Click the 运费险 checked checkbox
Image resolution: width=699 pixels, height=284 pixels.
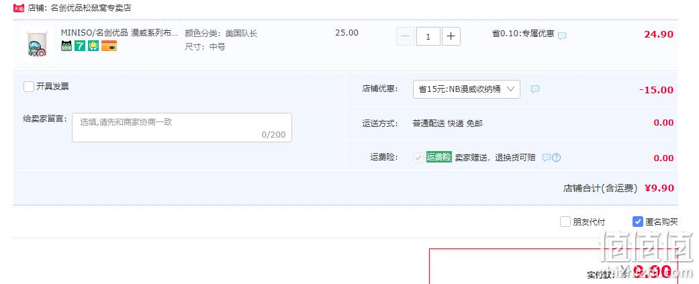[418, 157]
